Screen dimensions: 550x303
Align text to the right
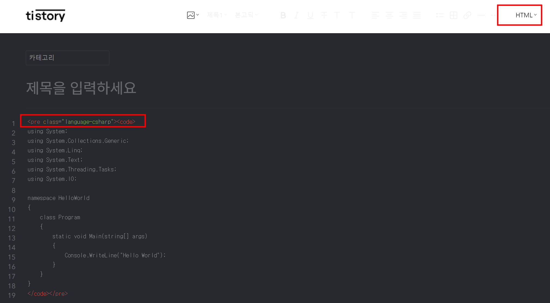(403, 15)
